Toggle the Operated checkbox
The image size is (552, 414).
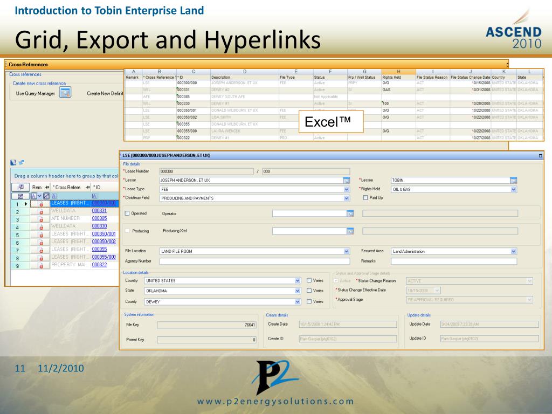point(127,213)
